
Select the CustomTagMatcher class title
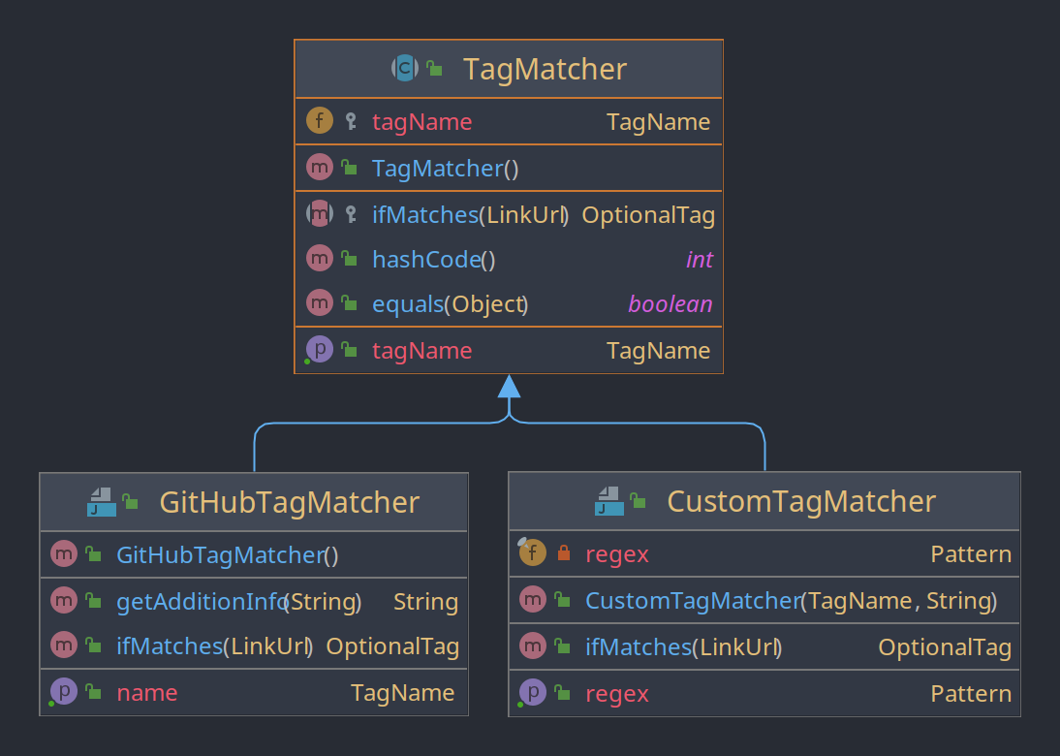click(801, 502)
